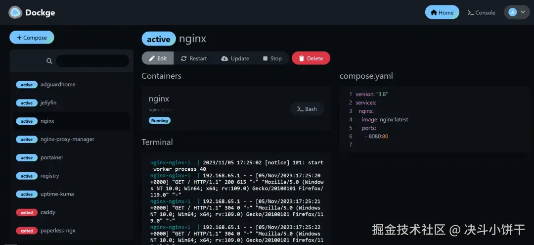Focus the stack search input field
Viewport: 534px width, 245px height.
coord(92,61)
